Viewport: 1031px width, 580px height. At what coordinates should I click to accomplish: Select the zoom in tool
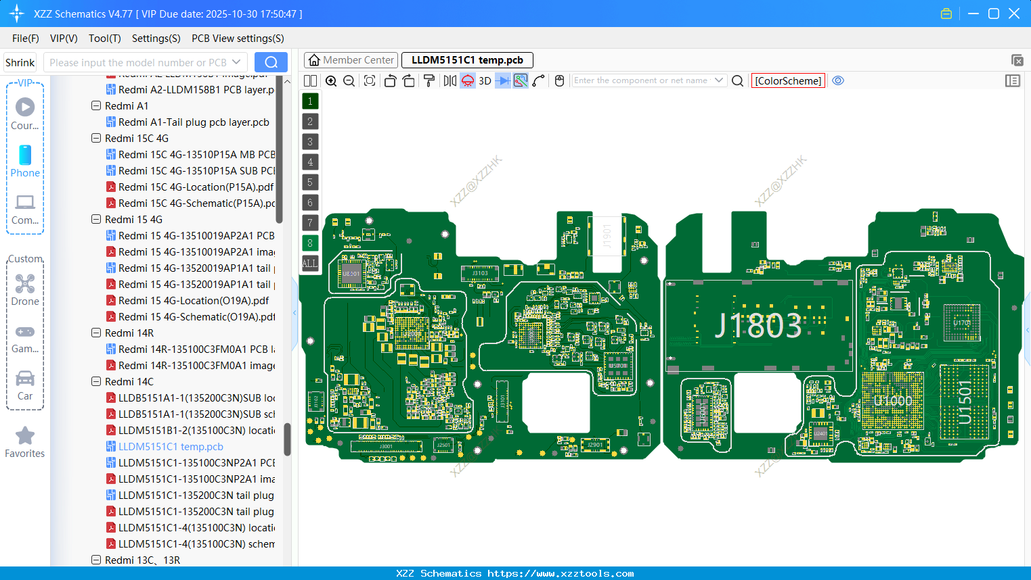pyautogui.click(x=331, y=80)
